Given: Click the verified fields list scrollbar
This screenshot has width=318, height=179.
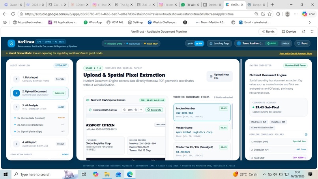Looking at the screenshot, I should (x=232, y=117).
